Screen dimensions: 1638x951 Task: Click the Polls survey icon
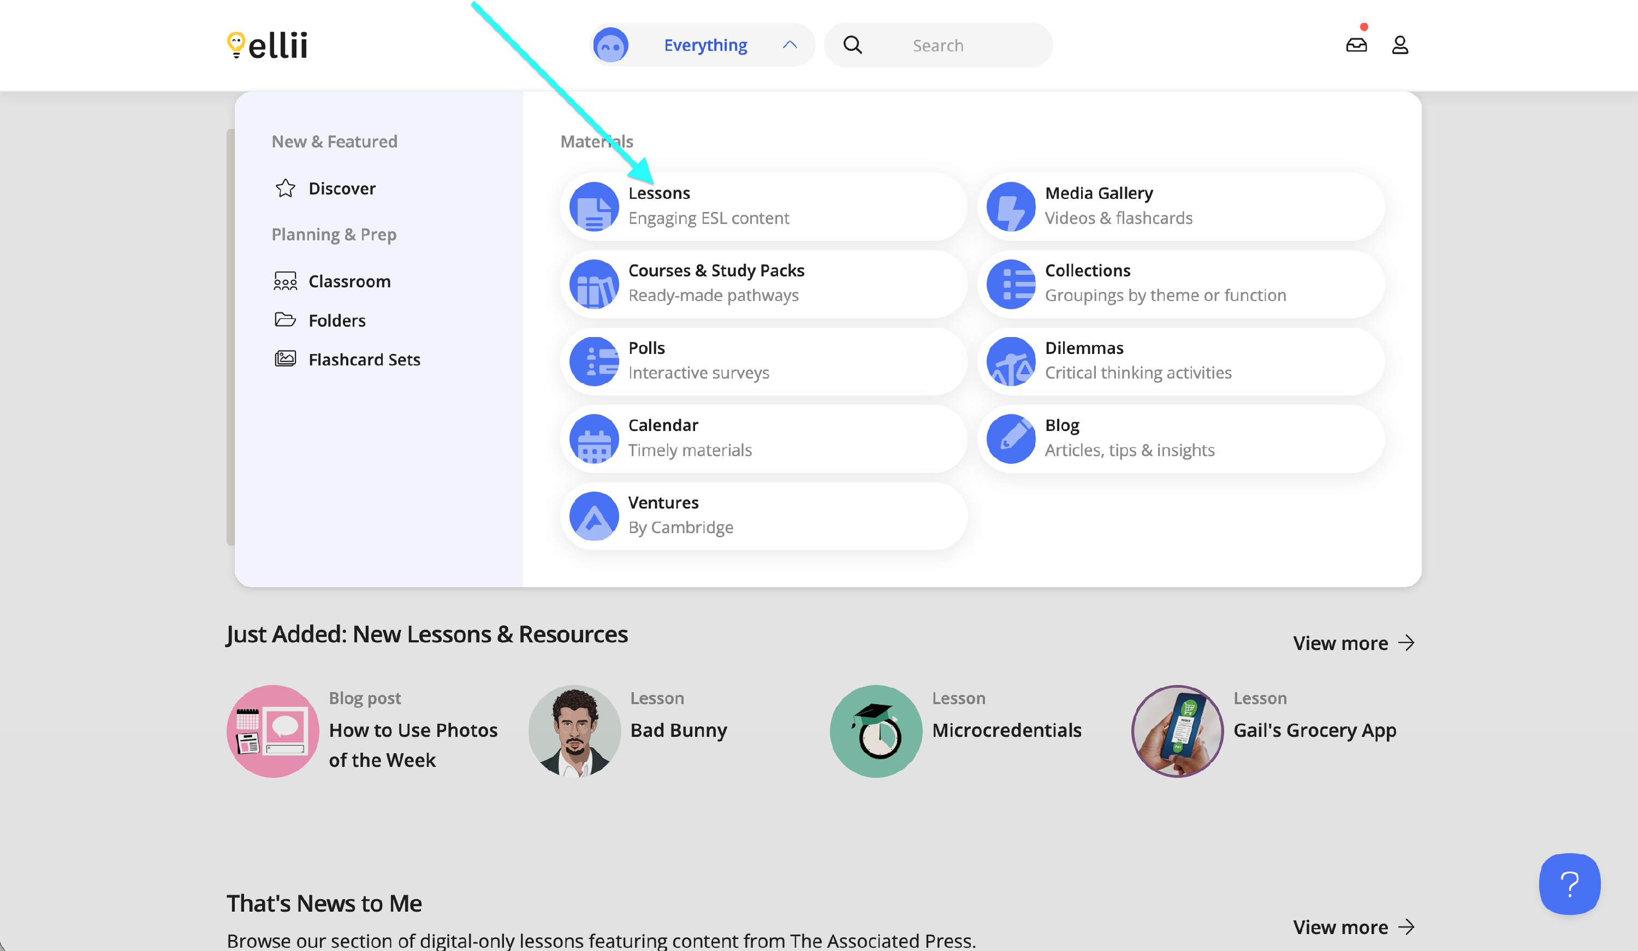click(594, 361)
